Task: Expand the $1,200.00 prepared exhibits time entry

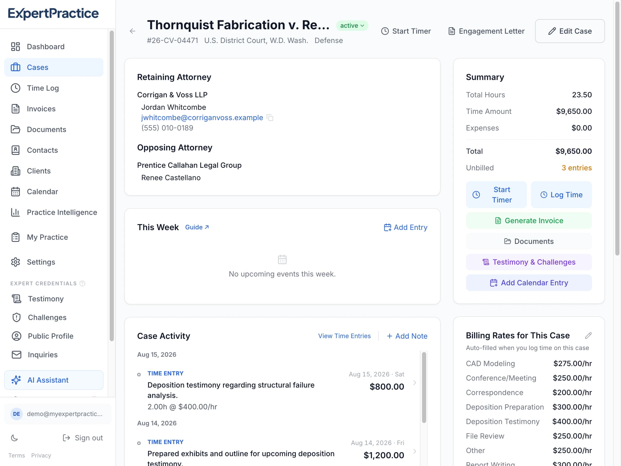Action: coord(415,451)
